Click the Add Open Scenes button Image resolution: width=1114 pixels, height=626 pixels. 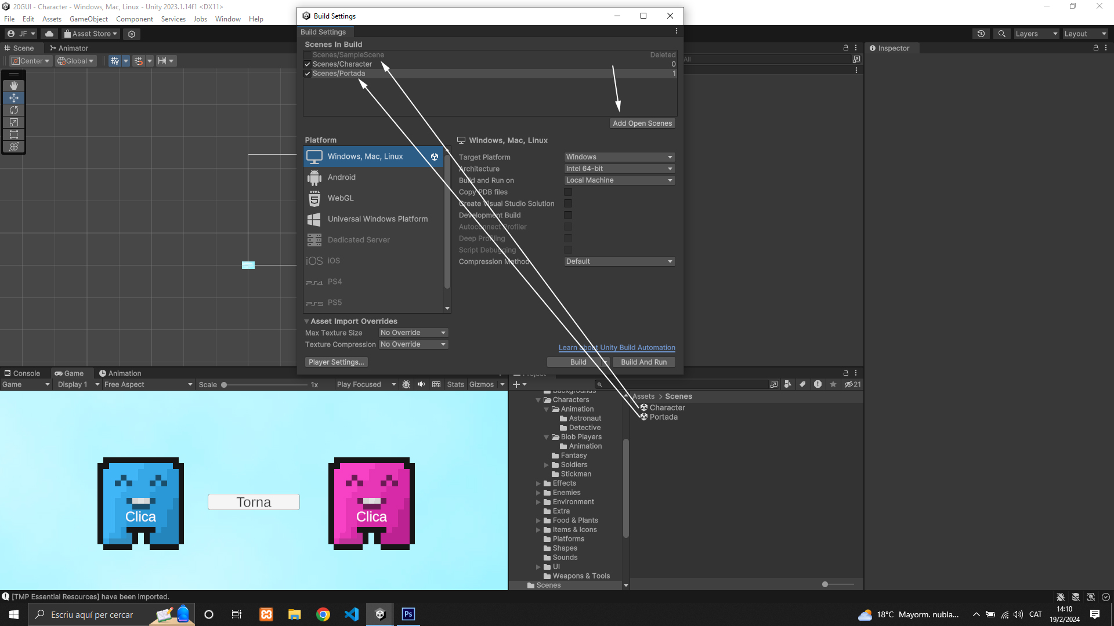click(x=642, y=123)
